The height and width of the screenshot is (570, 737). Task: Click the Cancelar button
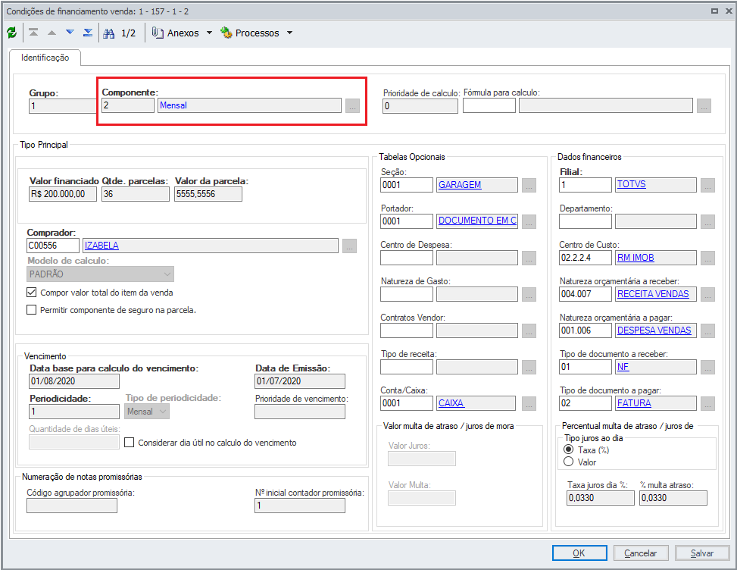click(640, 553)
